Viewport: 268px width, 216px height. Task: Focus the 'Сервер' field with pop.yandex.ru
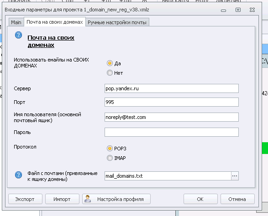(x=171, y=88)
